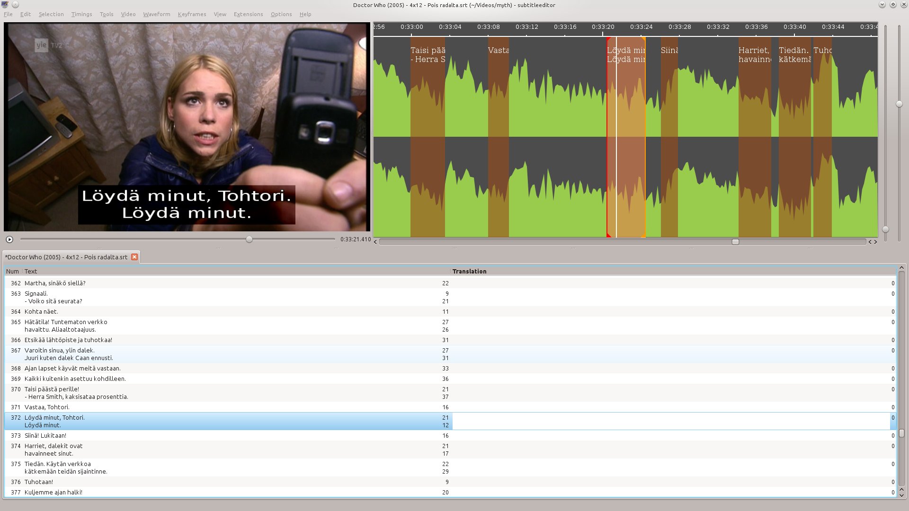The width and height of the screenshot is (909, 511).
Task: Close the Pois radalta.srt document tab
Action: [x=134, y=257]
